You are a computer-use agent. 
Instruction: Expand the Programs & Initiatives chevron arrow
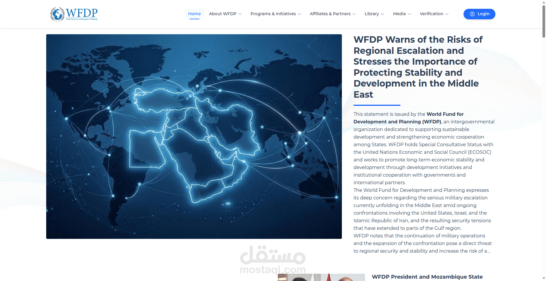coord(299,14)
